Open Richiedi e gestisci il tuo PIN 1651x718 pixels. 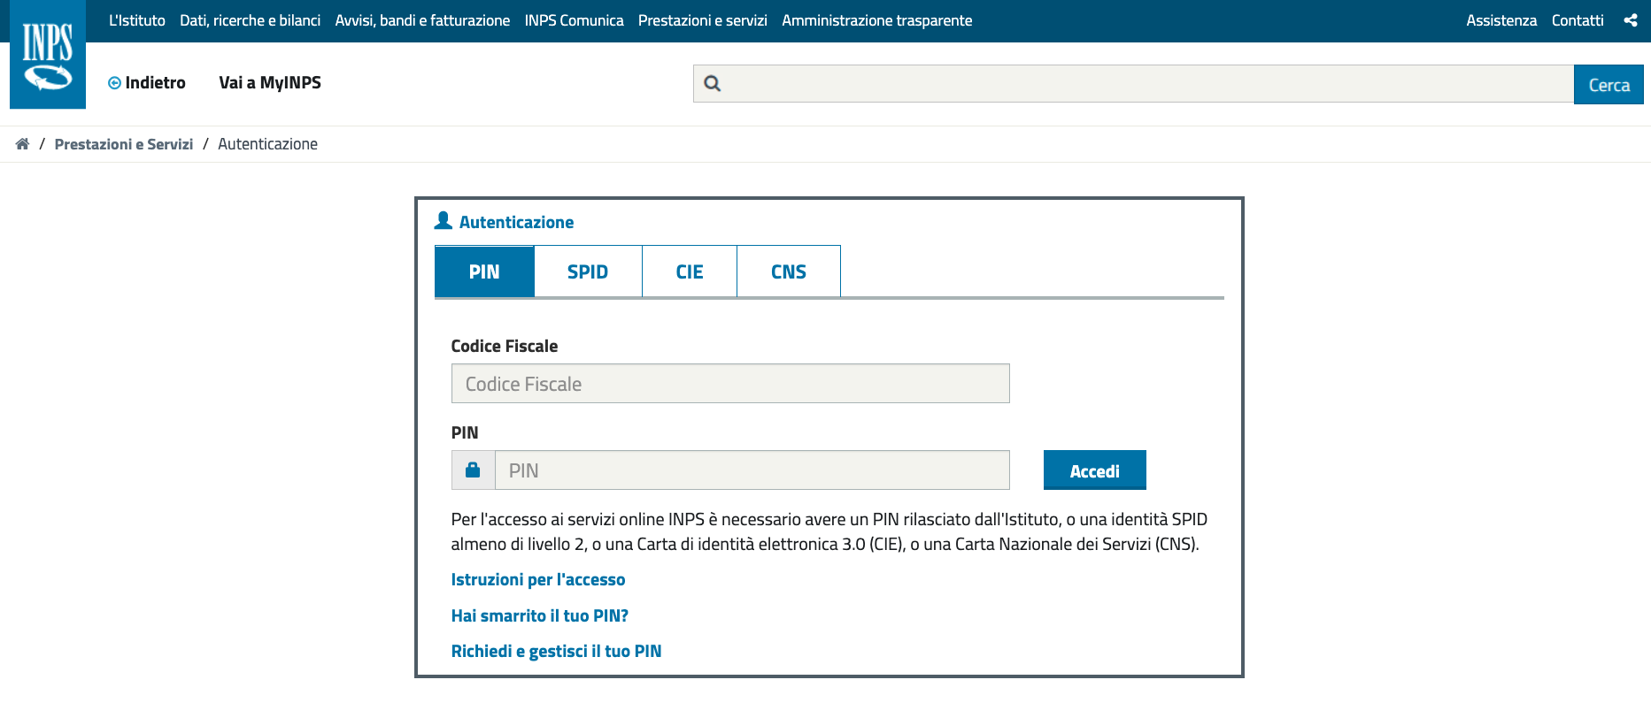tap(556, 651)
